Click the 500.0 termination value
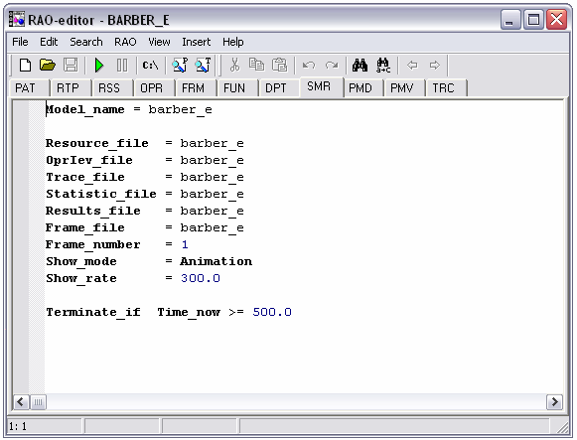577x440 pixels. click(272, 312)
